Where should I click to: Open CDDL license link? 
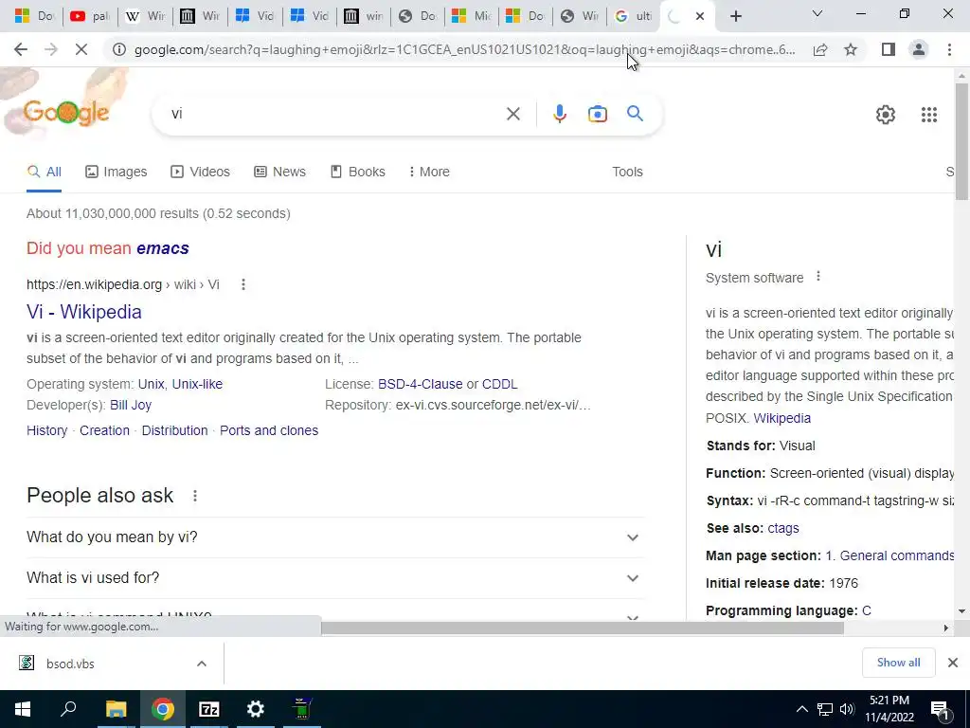coord(500,385)
